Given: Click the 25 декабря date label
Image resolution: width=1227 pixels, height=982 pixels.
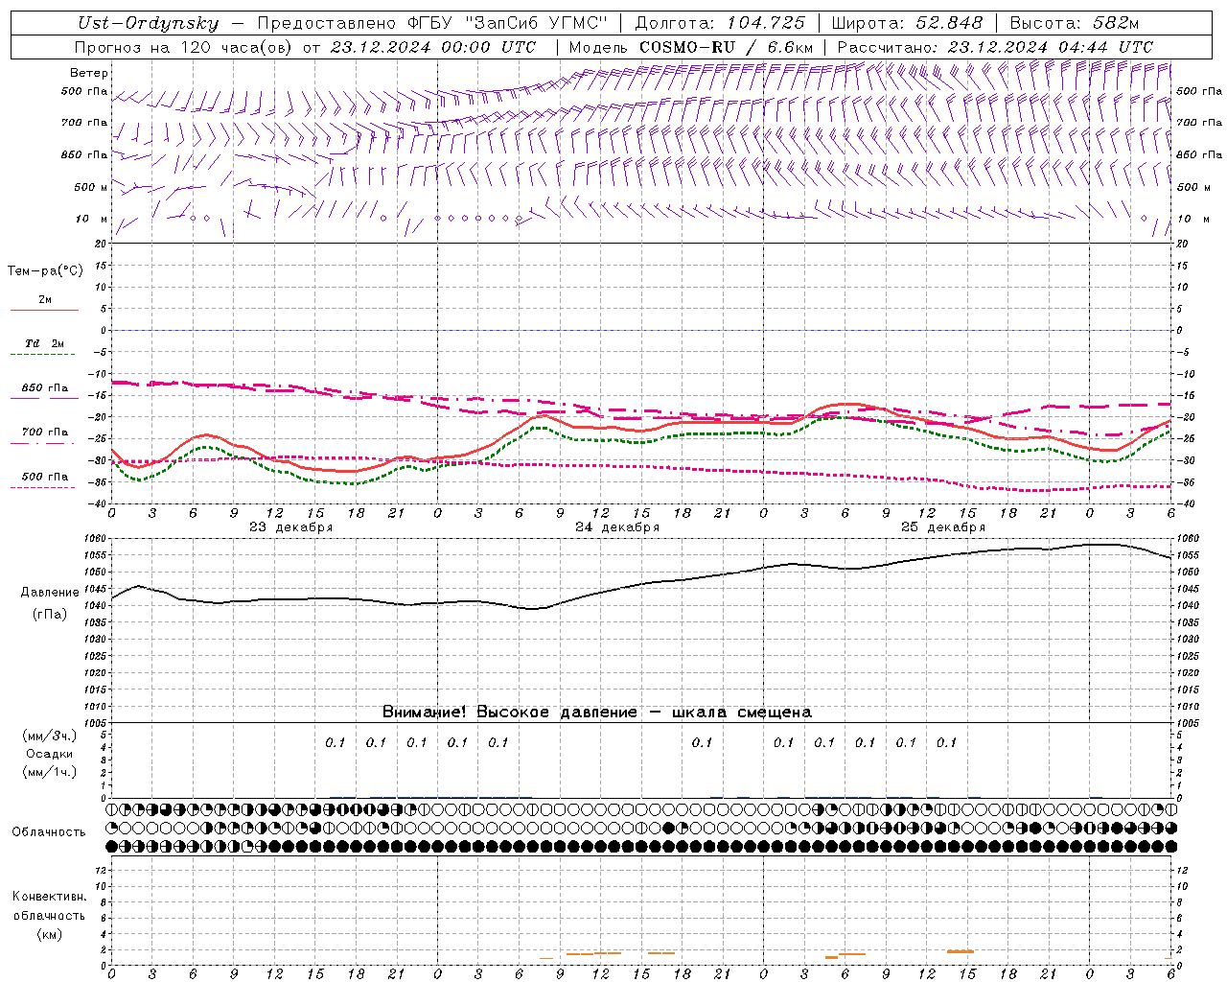Looking at the screenshot, I should point(942,527).
